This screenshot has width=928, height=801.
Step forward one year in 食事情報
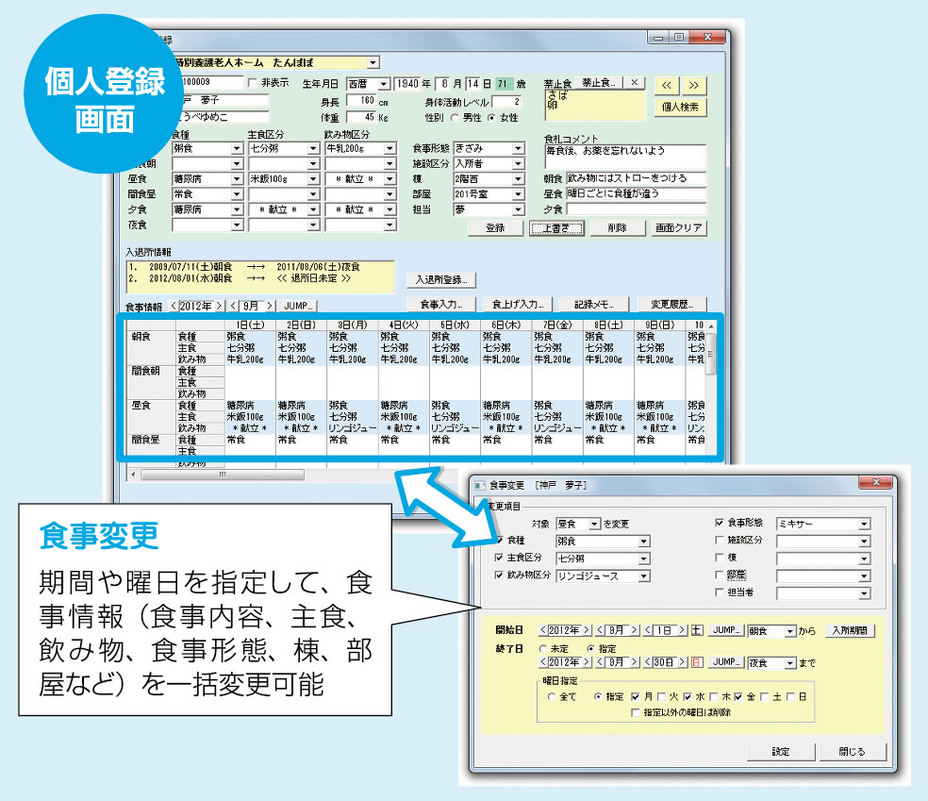click(219, 306)
